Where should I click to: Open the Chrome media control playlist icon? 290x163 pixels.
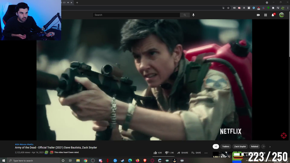[x=278, y=8]
